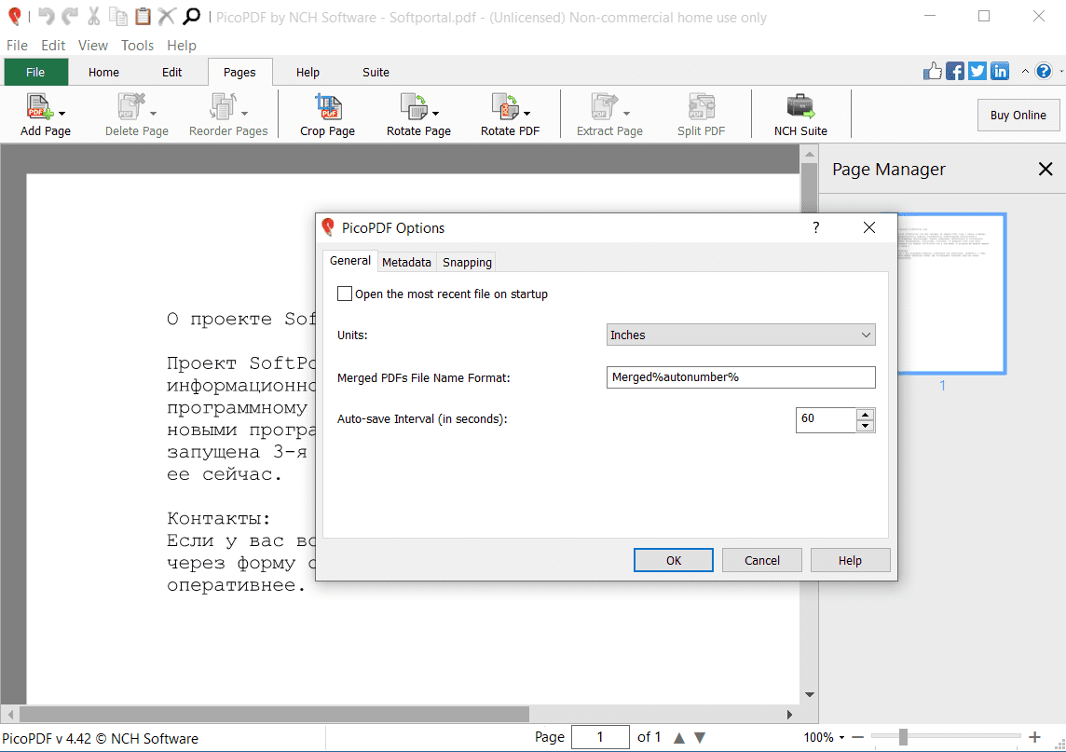Click the Delete Page tool
This screenshot has height=752, width=1066.
[x=137, y=115]
